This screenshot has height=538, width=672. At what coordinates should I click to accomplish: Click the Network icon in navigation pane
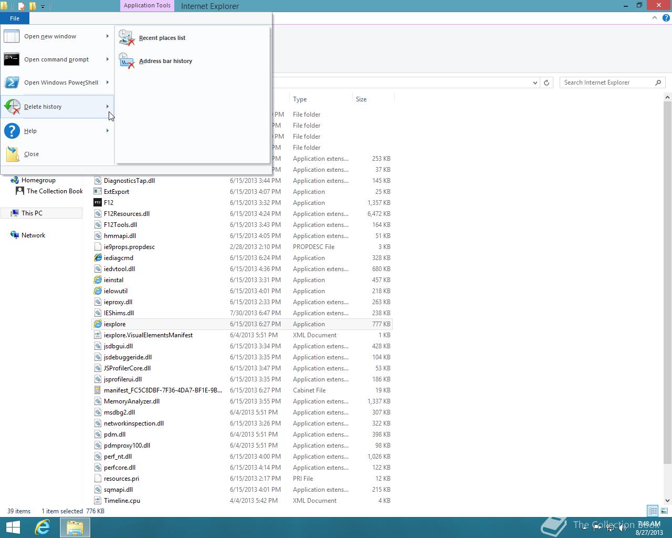tap(15, 235)
